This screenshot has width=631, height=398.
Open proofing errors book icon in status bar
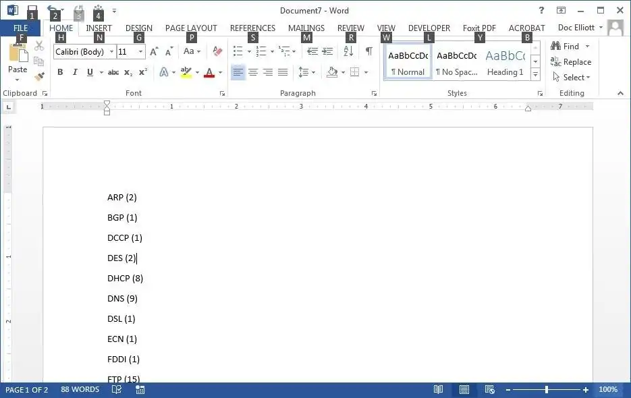(x=117, y=389)
